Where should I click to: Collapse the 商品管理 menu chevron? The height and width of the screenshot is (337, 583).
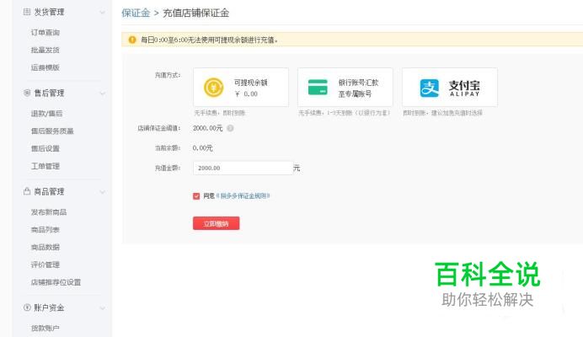(x=102, y=192)
